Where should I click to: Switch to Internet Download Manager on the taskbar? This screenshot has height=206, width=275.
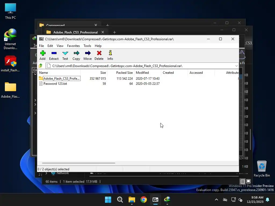[x=167, y=200]
